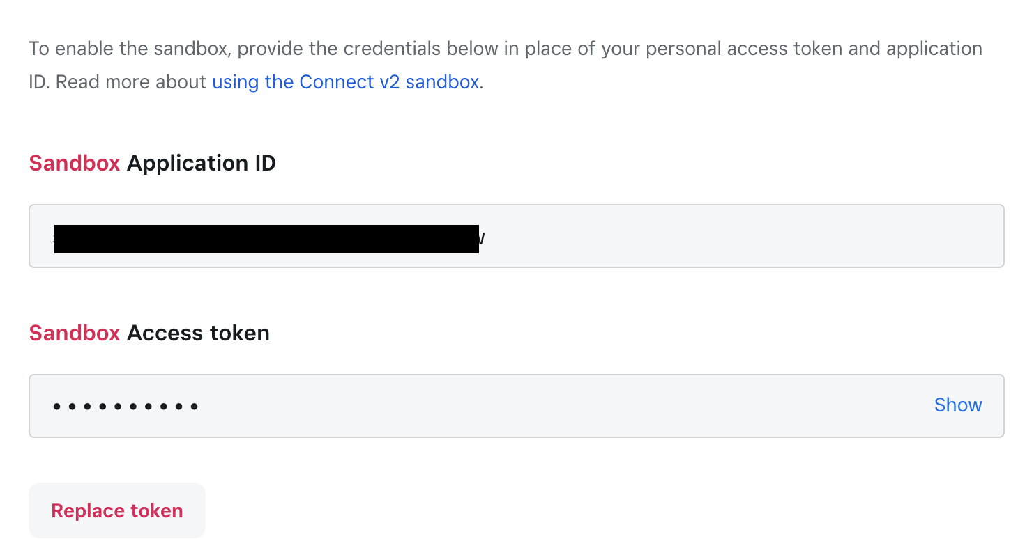The image size is (1018, 557).
Task: Click the red "Sandbox" label above Application ID
Action: pos(75,164)
